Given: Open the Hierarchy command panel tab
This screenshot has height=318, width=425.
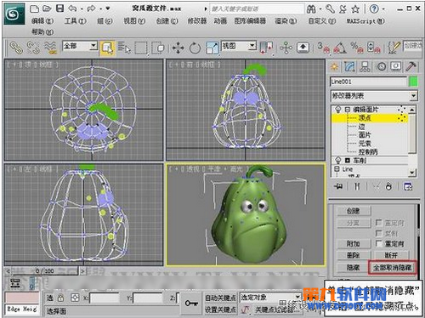Looking at the screenshot, I should 365,66.
